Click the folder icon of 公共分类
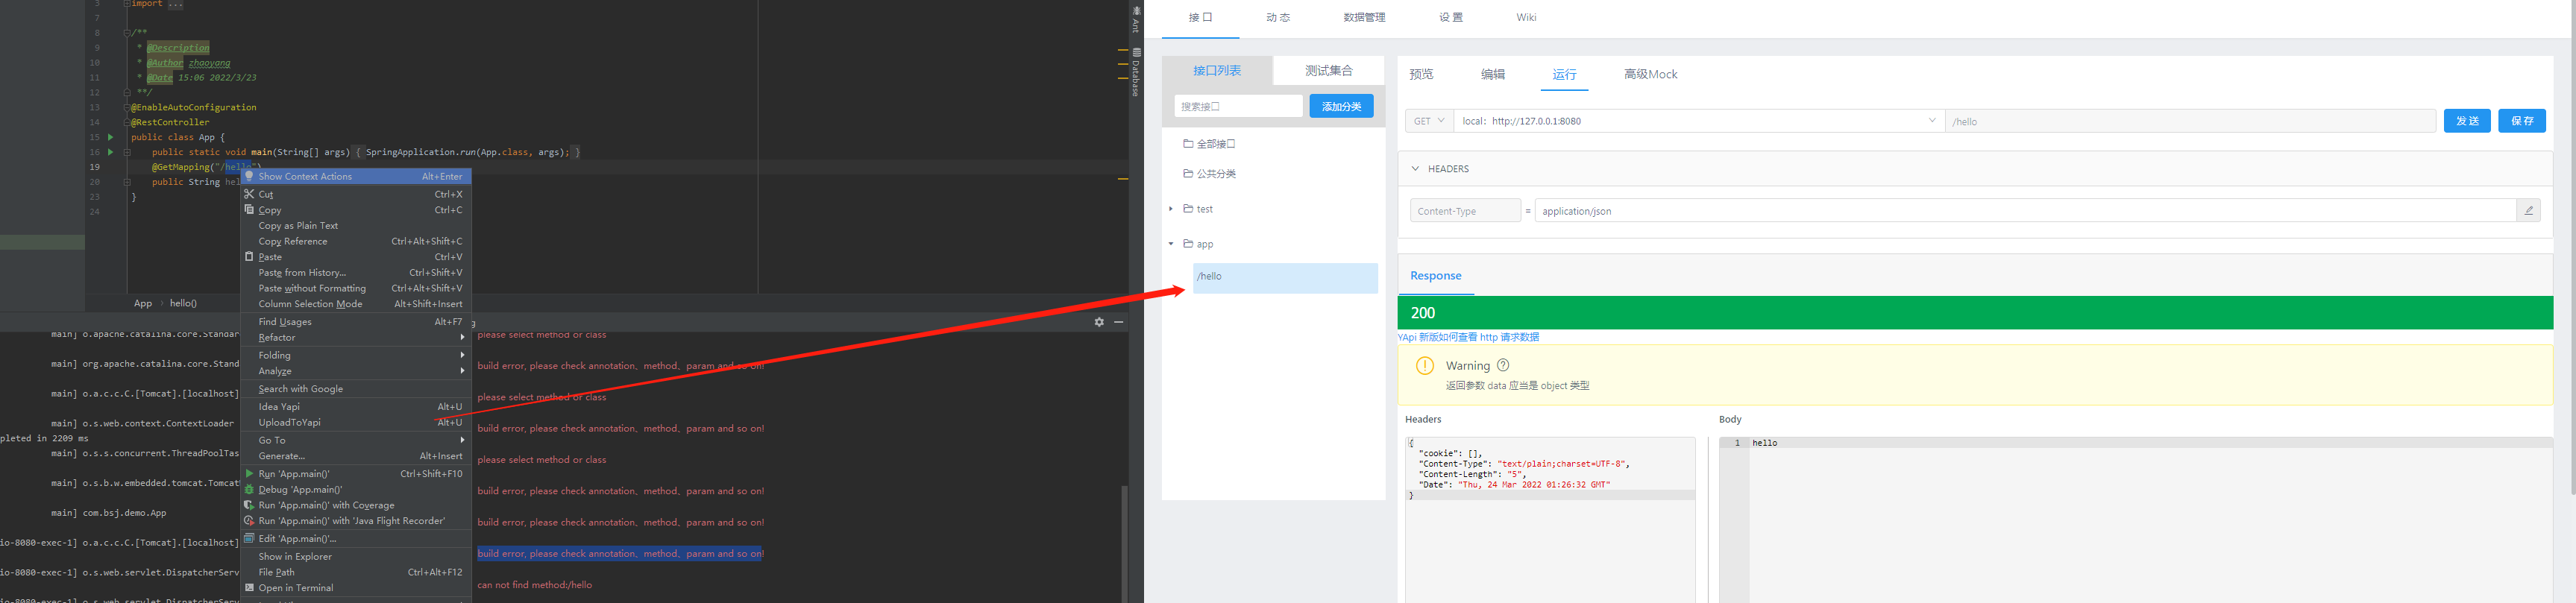The image size is (2576, 603). coord(1188,173)
